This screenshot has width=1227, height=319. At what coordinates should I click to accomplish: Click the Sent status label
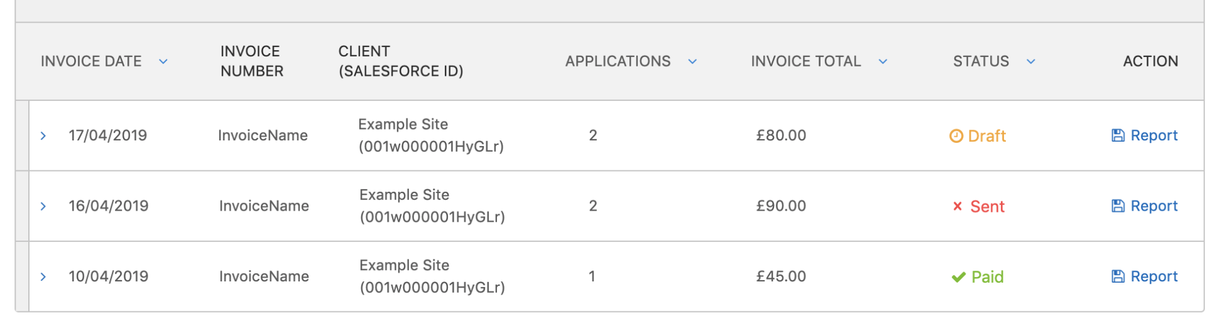988,207
